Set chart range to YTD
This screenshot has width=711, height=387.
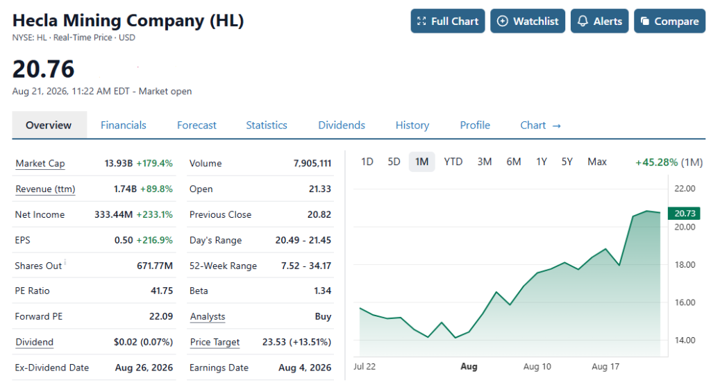[453, 162]
